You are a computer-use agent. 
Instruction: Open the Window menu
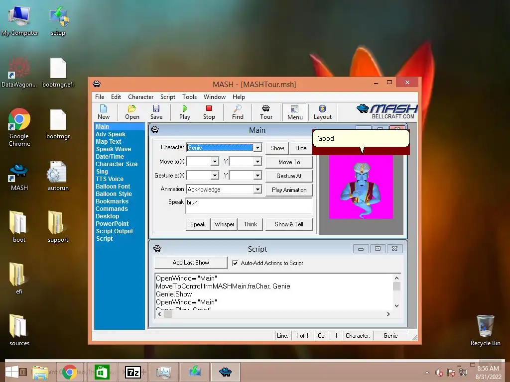click(x=214, y=97)
